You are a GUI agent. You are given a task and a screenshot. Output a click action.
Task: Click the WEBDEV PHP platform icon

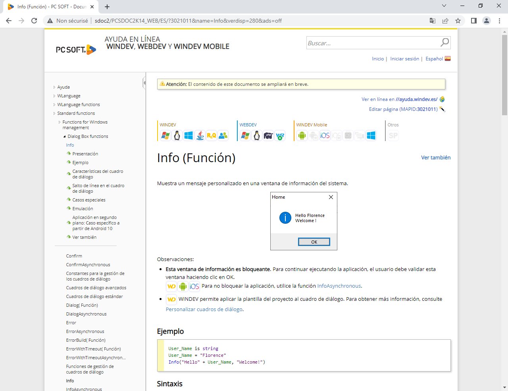point(268,135)
